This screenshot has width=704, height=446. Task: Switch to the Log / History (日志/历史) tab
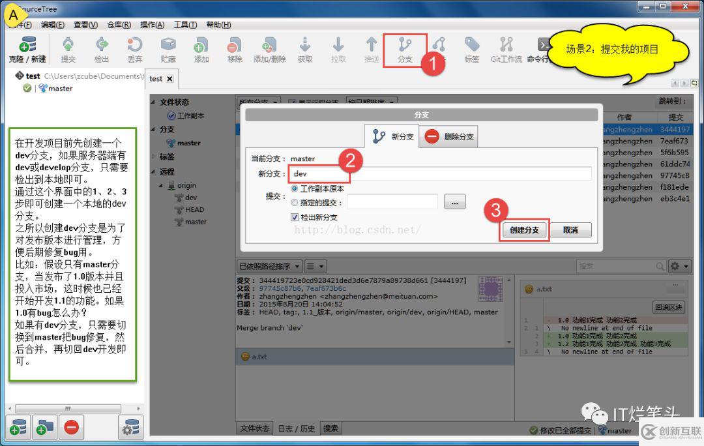click(x=297, y=428)
